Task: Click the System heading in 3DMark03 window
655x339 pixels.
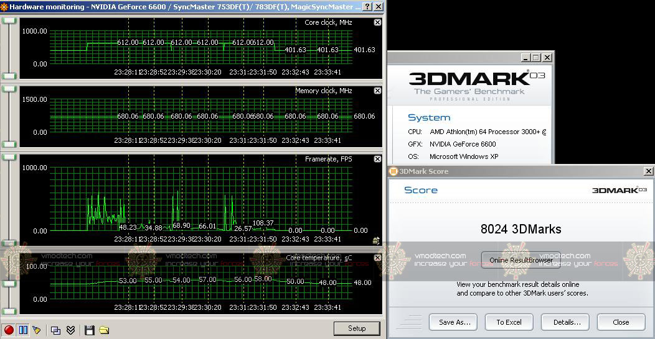Action: tap(429, 117)
